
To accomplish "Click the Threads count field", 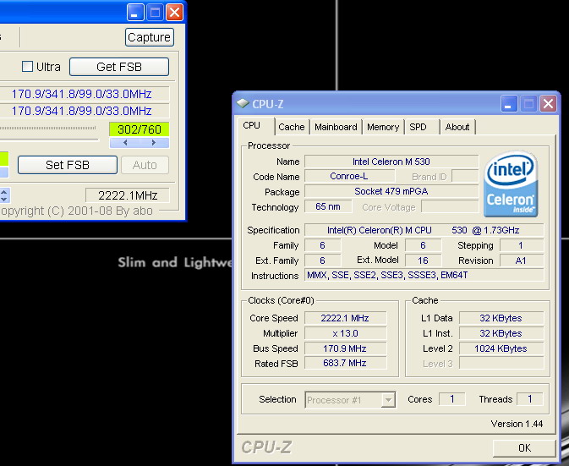I will (529, 399).
